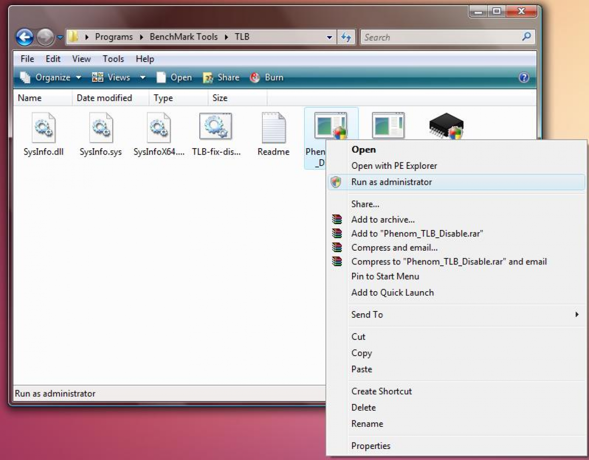Click the Refresh button
This screenshot has width=589, height=460.
[x=346, y=37]
